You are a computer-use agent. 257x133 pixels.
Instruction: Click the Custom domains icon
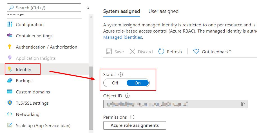(x=10, y=91)
